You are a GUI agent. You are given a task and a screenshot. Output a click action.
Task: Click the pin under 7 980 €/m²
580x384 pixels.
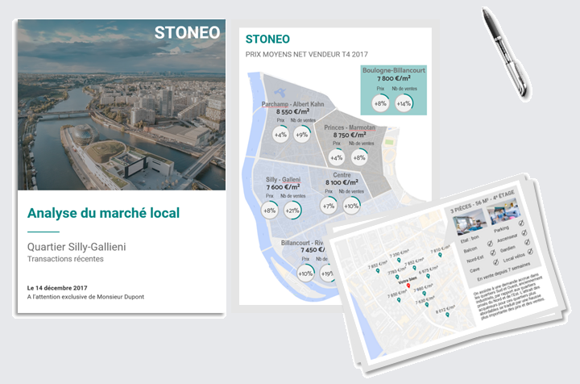[x=425, y=294]
